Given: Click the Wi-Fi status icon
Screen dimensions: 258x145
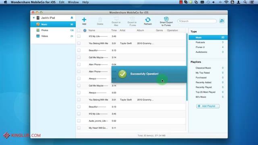Looking at the screenshot, I should point(227,2).
